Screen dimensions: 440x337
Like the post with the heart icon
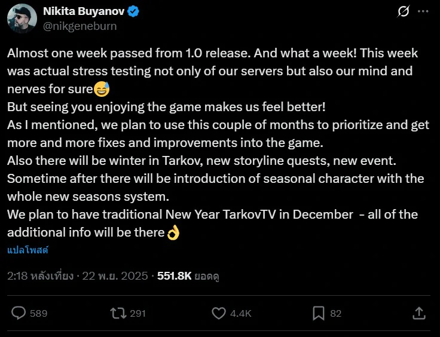click(219, 313)
